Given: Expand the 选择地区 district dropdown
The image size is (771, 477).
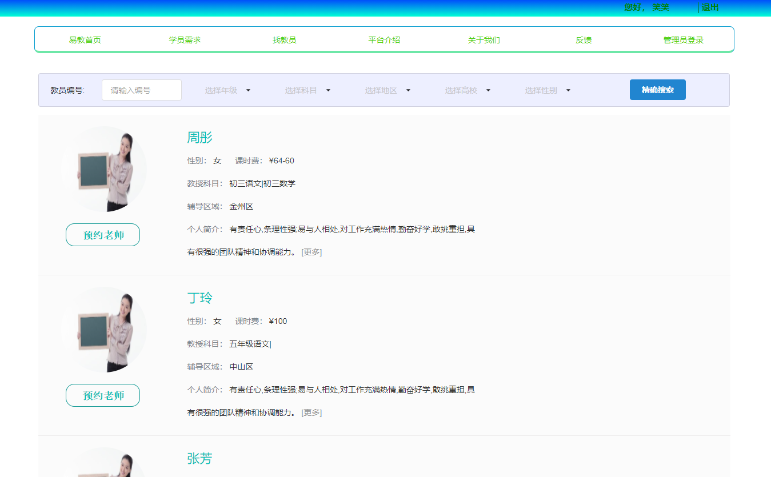Looking at the screenshot, I should coord(386,90).
